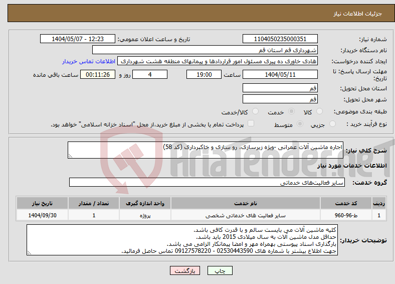Click the deadline date field 1404/05/11
395x284 pixels.
280,74
